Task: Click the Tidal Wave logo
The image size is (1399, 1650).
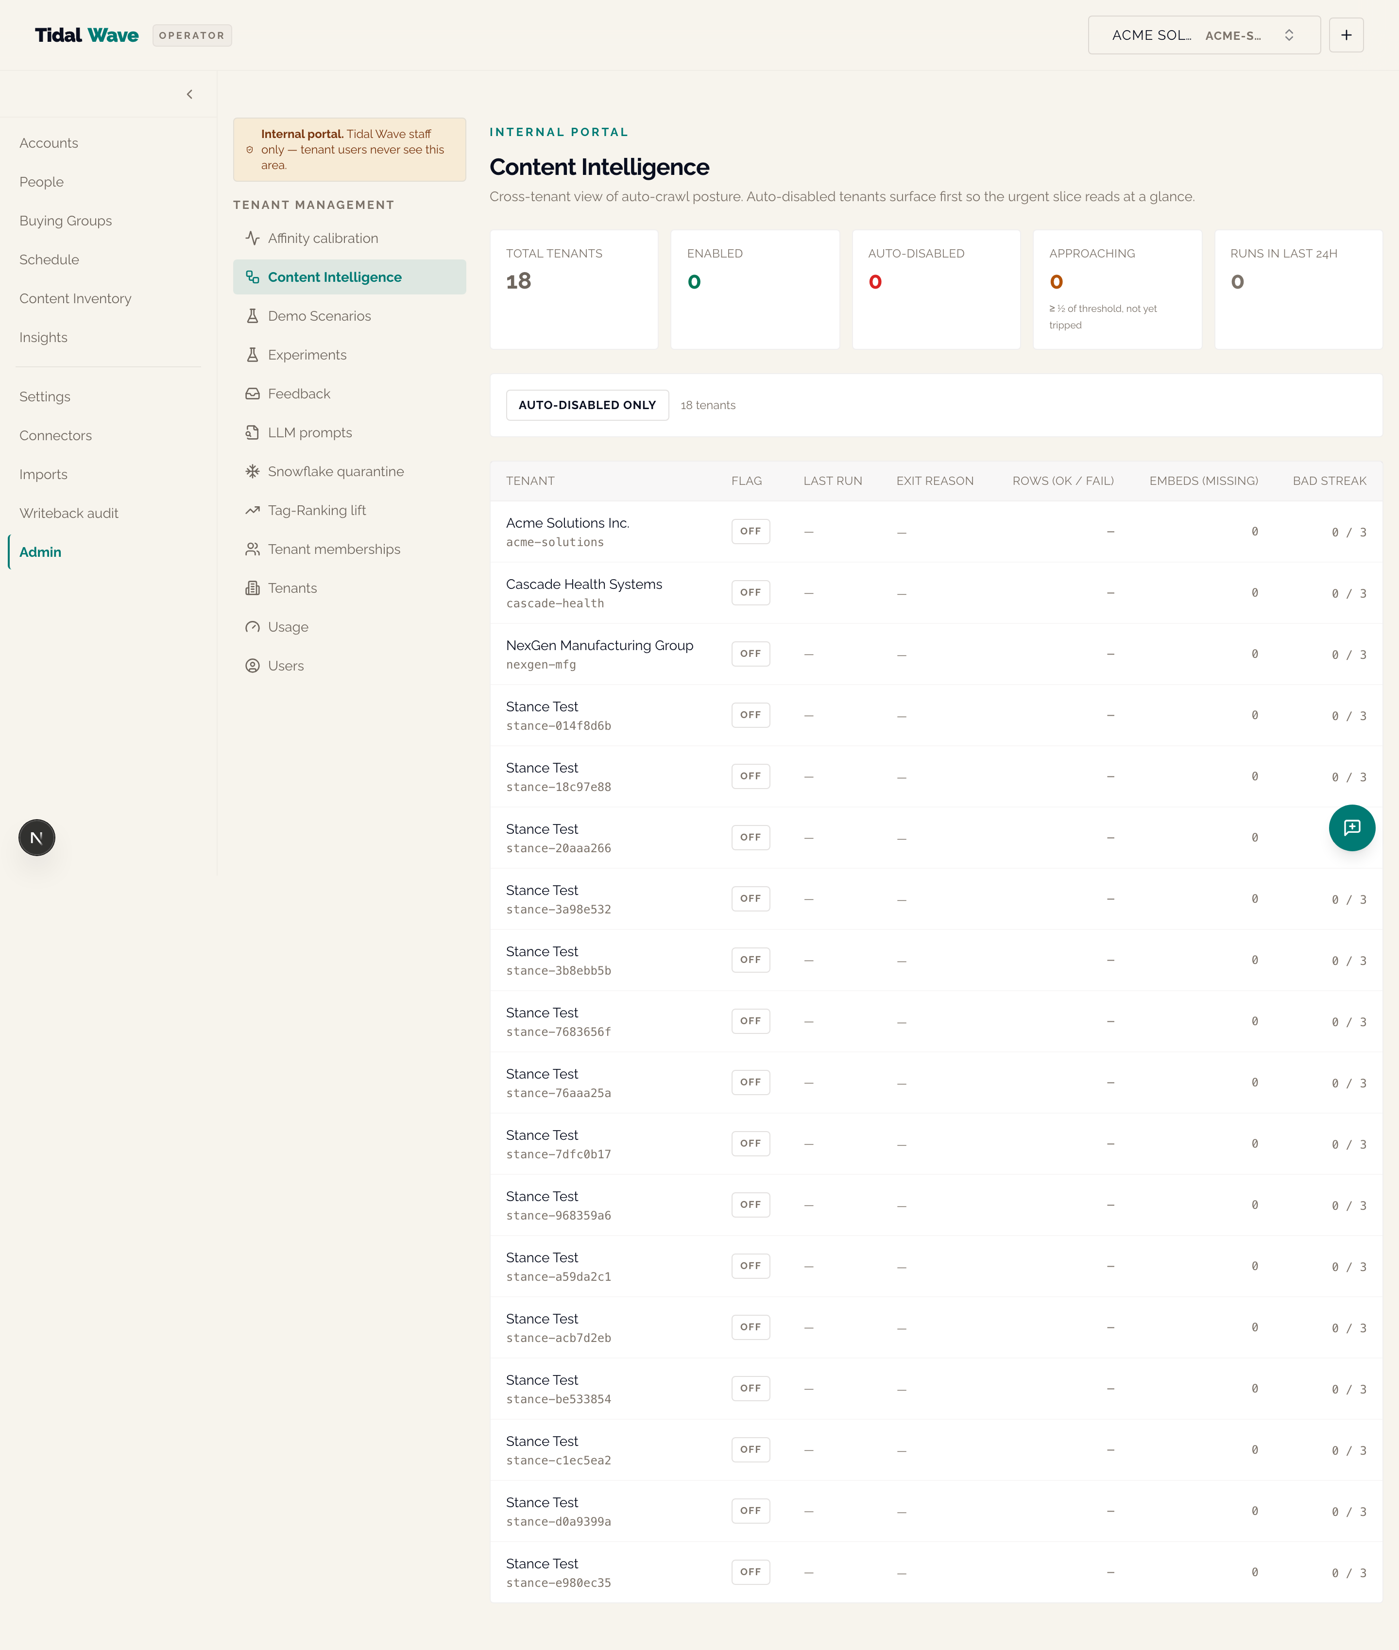Action: pos(86,35)
